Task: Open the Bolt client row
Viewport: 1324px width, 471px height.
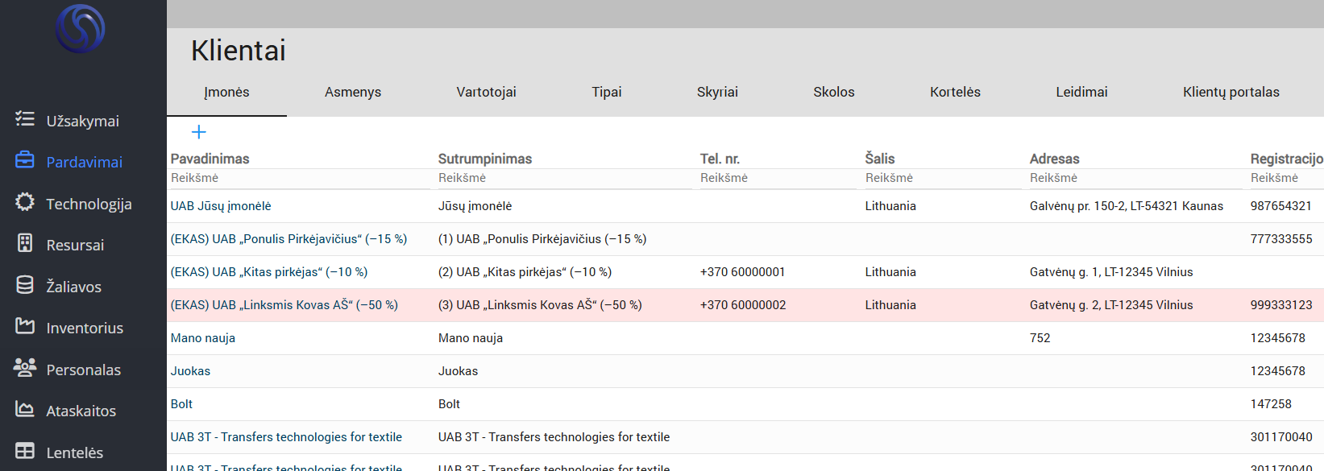Action: (x=182, y=404)
